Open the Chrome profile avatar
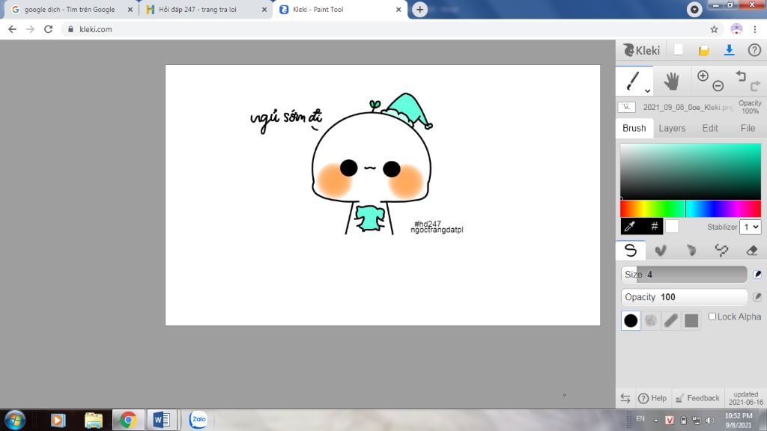767x431 pixels. click(736, 29)
